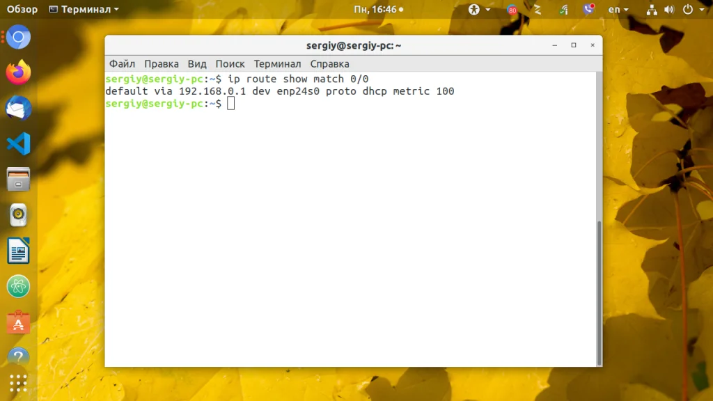The image size is (713, 401).
Task: Click the 192.168.0.1 gateway address
Action: (x=212, y=91)
